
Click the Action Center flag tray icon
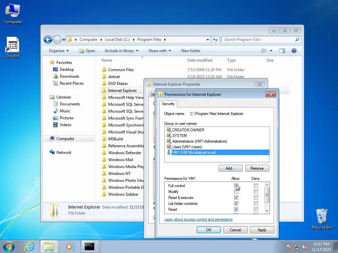[x=288, y=247]
